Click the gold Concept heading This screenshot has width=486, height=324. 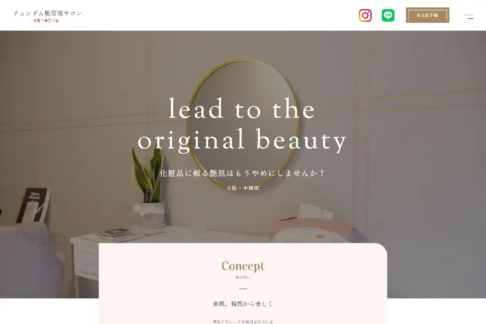tap(243, 266)
